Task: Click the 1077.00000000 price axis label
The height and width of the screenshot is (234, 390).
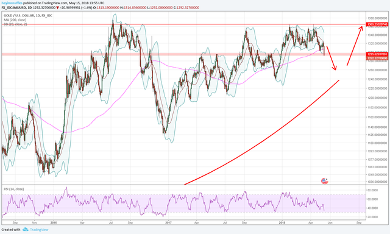Action: click(x=377, y=160)
